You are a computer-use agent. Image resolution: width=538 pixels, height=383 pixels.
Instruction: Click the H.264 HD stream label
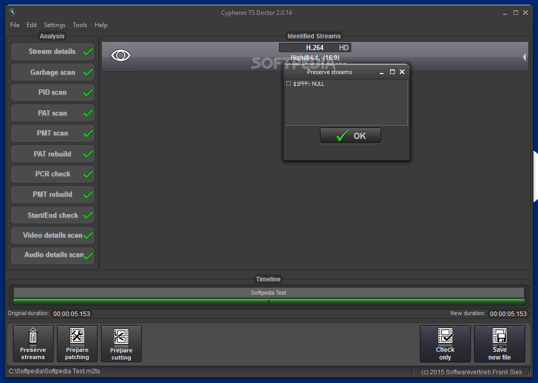(x=315, y=47)
